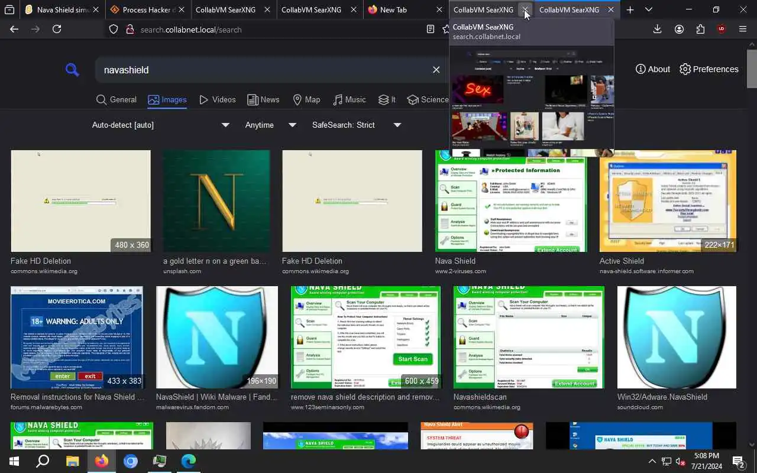Screen dimensions: 757x473
Task: Open Microsoft Edge from taskbar
Action: click(189, 461)
